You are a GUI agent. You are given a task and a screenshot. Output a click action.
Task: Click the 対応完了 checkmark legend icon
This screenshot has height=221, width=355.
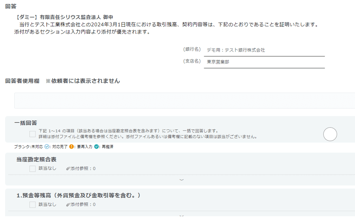(47, 146)
